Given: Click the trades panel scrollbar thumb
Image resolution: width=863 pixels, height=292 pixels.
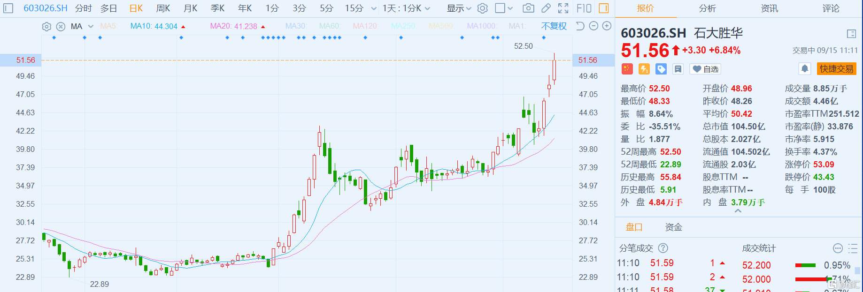Looking at the screenshot, I should point(857,270).
